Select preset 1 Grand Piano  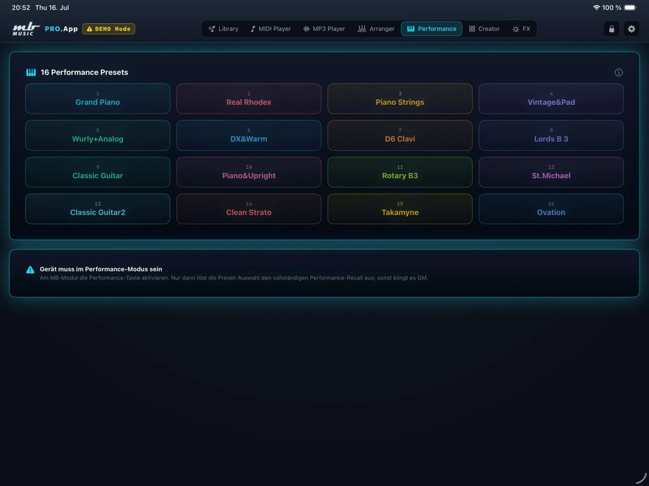(98, 99)
